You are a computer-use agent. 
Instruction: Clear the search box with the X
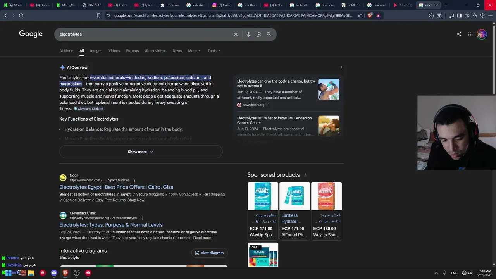pos(236,34)
